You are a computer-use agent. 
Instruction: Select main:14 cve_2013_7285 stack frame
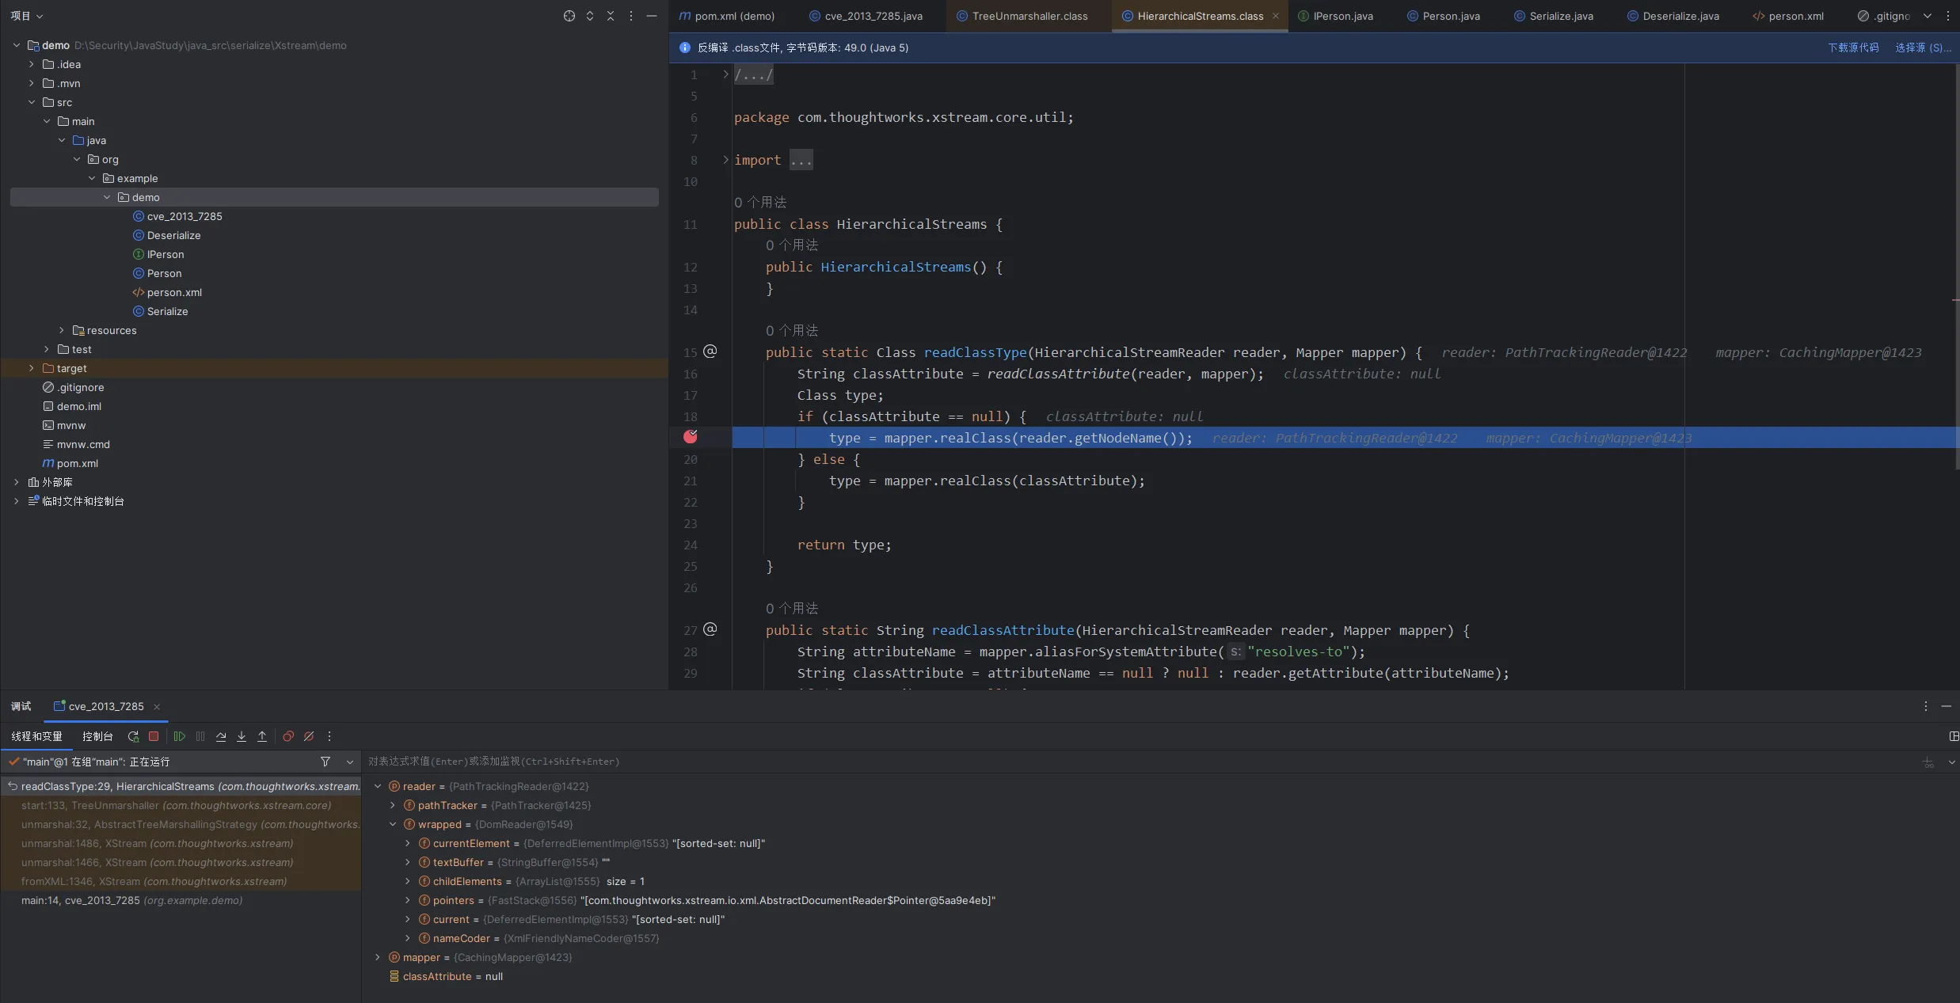[x=131, y=900]
